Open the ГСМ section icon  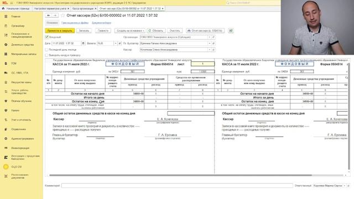[x=6, y=64]
